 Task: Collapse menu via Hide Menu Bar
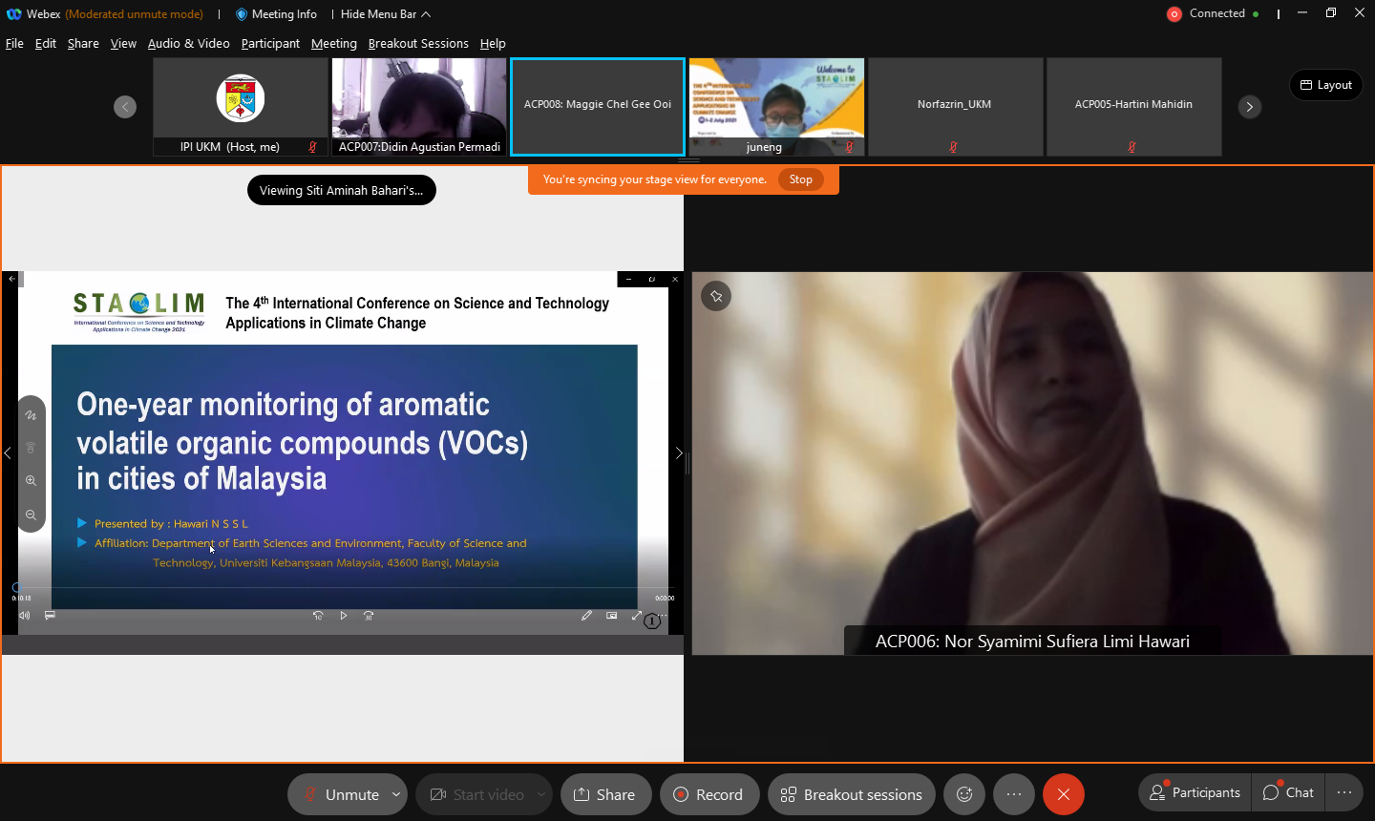385,14
